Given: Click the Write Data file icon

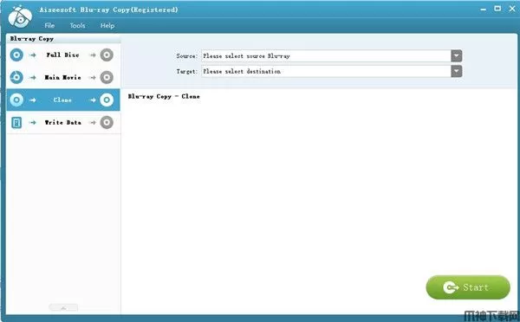Looking at the screenshot, I should coord(16,123).
